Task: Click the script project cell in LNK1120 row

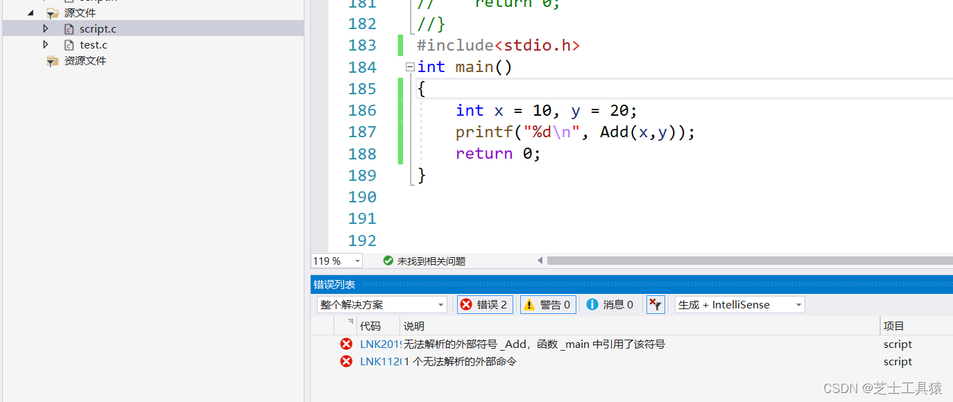Action: click(x=898, y=361)
